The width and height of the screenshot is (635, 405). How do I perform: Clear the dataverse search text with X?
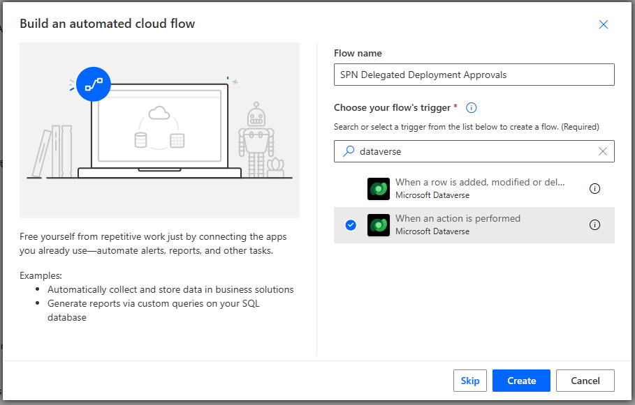coord(603,151)
